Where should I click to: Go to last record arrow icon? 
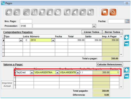(x=91, y=12)
